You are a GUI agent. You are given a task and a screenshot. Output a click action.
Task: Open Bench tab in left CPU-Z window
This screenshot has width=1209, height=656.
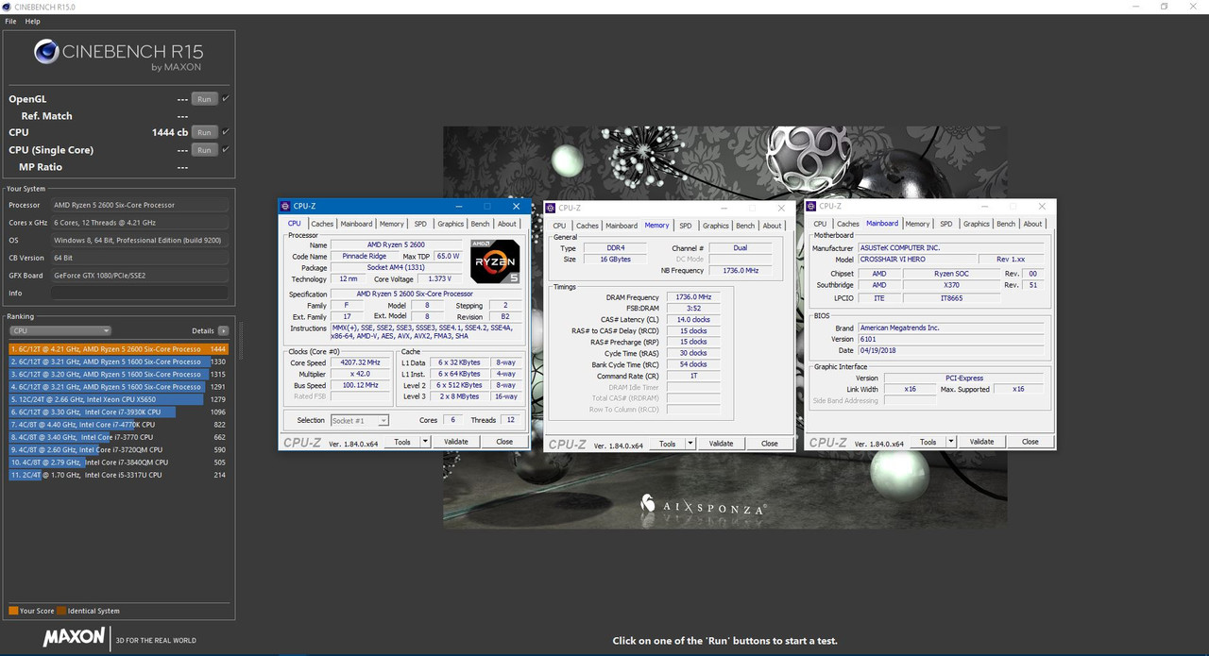point(480,225)
